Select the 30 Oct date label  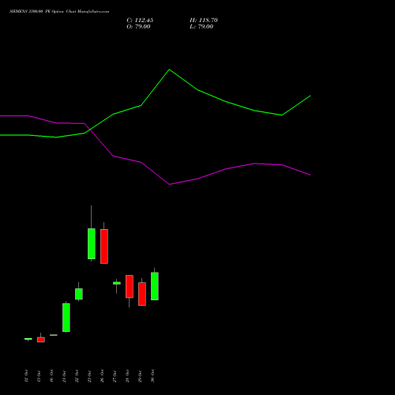[152, 376]
